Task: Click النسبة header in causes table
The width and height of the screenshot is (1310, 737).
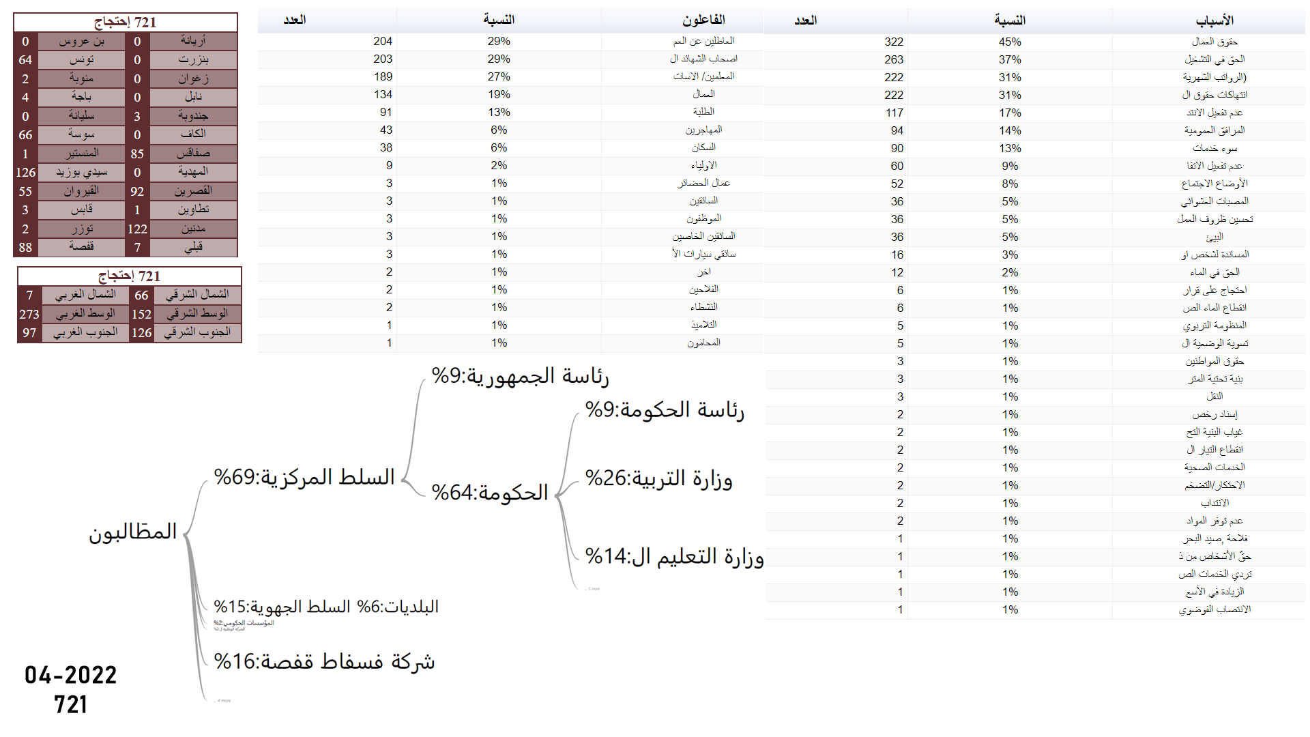Action: pos(1010,20)
